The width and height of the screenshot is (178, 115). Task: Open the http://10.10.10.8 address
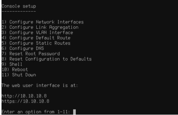pyautogui.click(x=24, y=96)
